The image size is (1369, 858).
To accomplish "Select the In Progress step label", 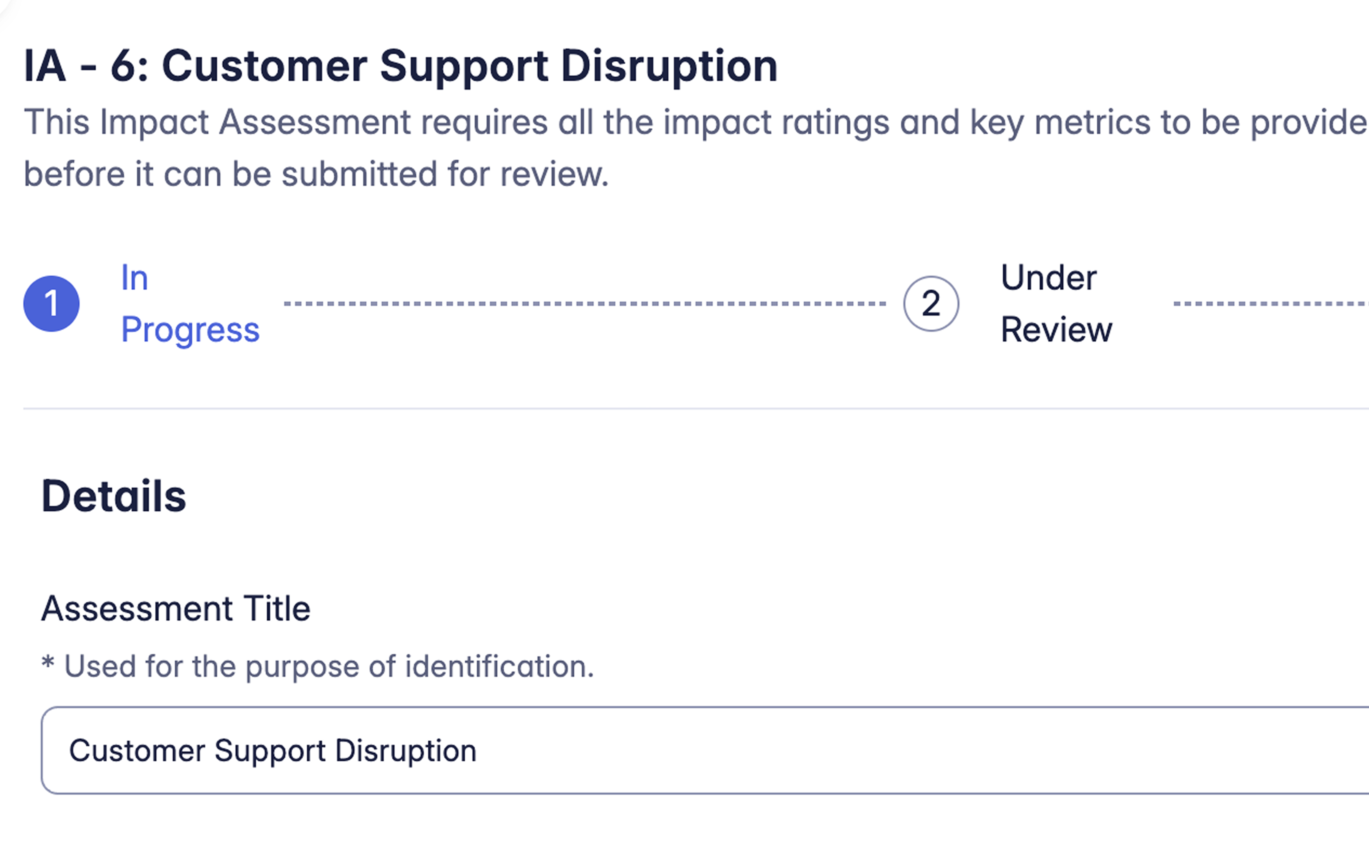I will [190, 304].
